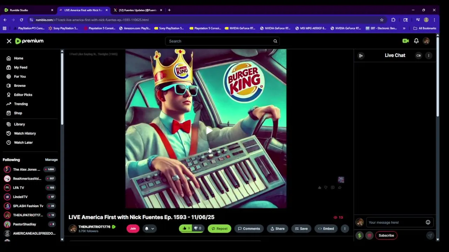Save the video
449x252 pixels.
click(301, 229)
